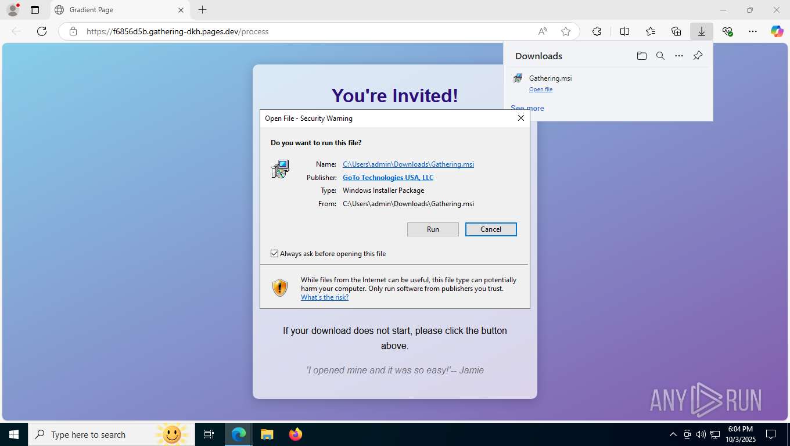Open GoTo Technologies USA, LLC publisher link
The image size is (790, 446).
(388, 178)
